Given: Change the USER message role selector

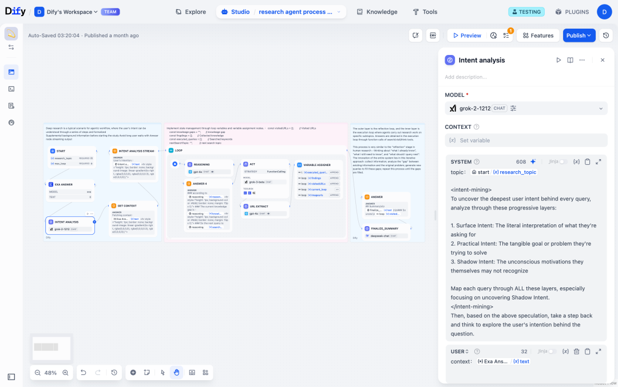Looking at the screenshot, I should click(x=459, y=352).
